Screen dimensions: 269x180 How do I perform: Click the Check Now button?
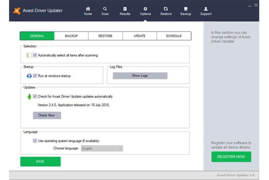pos(47,115)
